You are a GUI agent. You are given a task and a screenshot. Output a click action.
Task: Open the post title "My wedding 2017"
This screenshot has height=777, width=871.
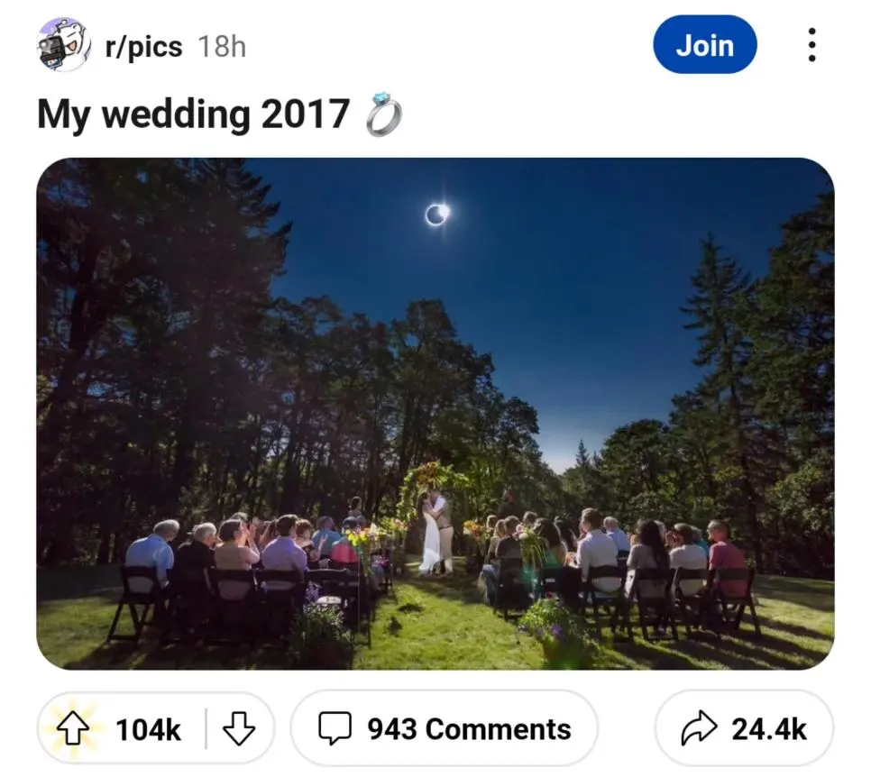[x=193, y=114]
